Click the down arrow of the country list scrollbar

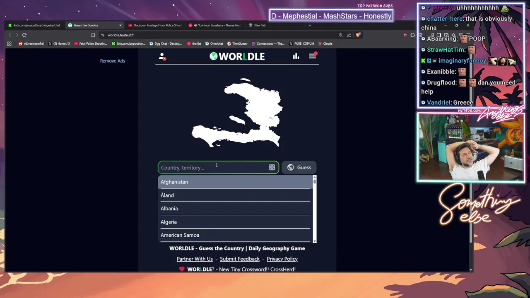click(x=315, y=241)
